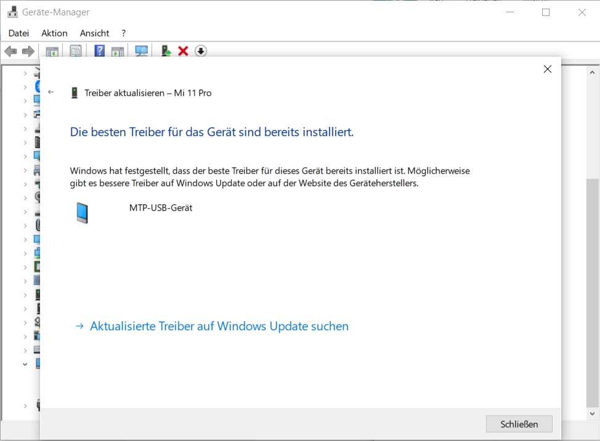
Task: Close the Treiber aktualisieren dialog with X
Action: [x=547, y=69]
